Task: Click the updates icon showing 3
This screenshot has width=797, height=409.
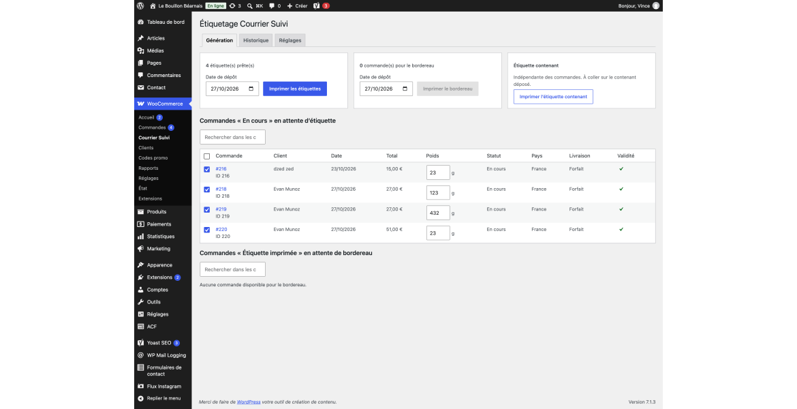Action: pyautogui.click(x=232, y=5)
